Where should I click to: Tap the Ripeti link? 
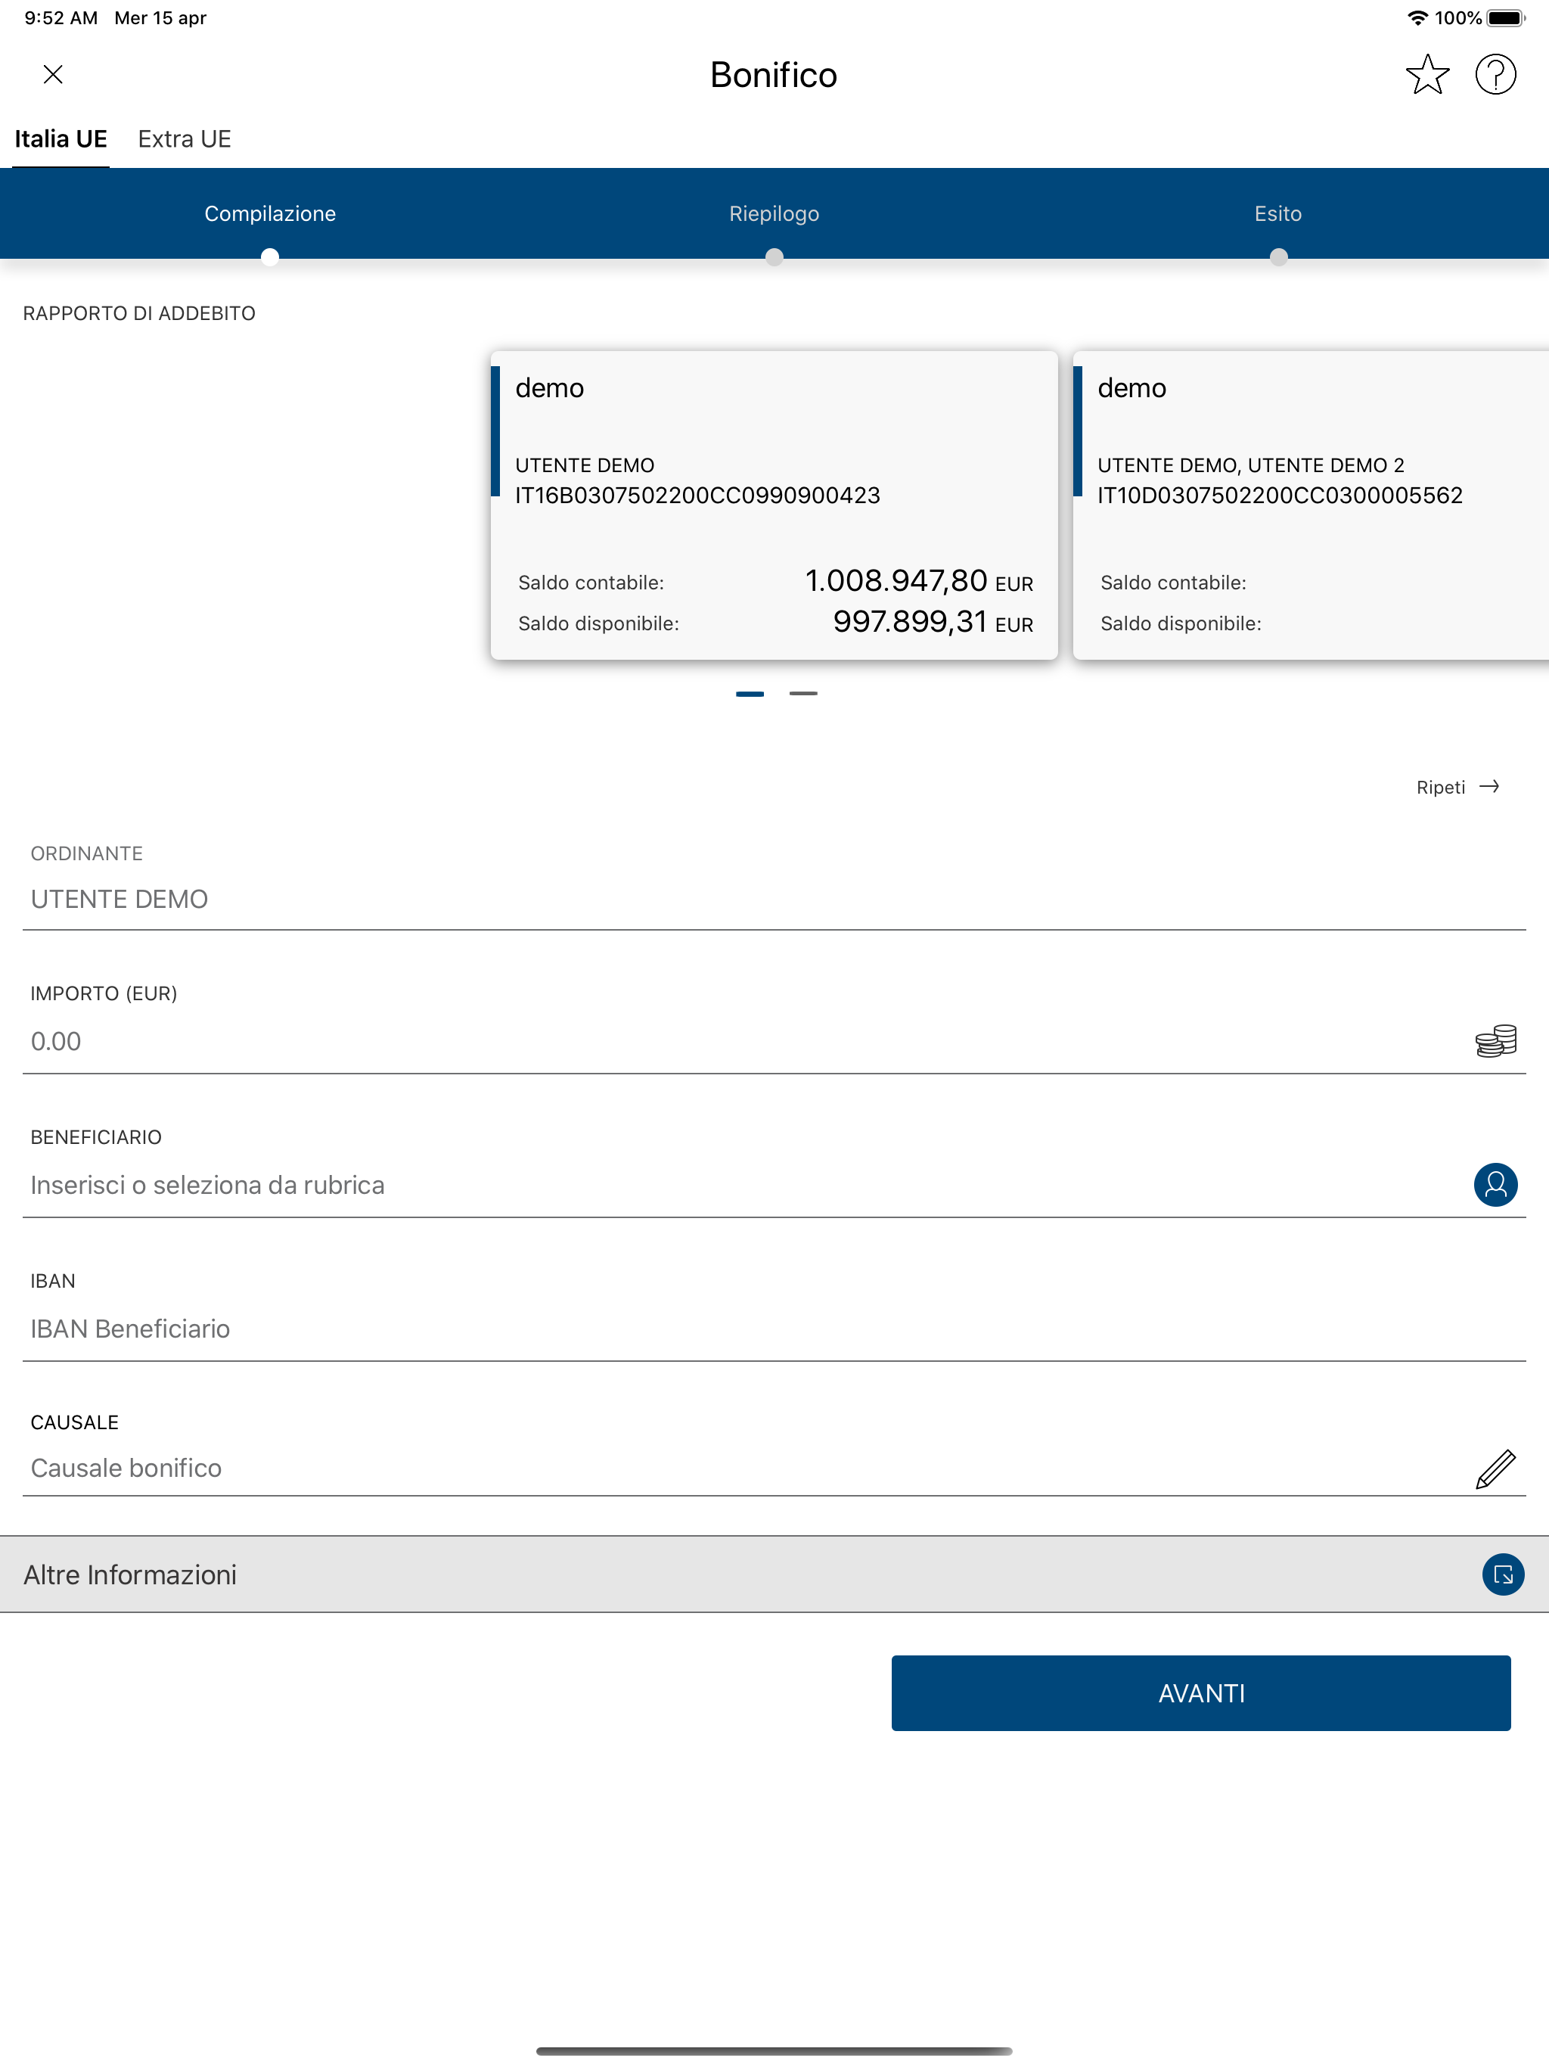click(x=1441, y=788)
